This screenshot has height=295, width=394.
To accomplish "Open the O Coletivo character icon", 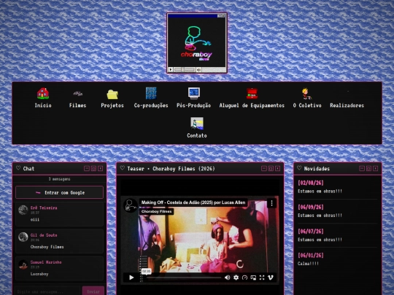I will pyautogui.click(x=306, y=93).
